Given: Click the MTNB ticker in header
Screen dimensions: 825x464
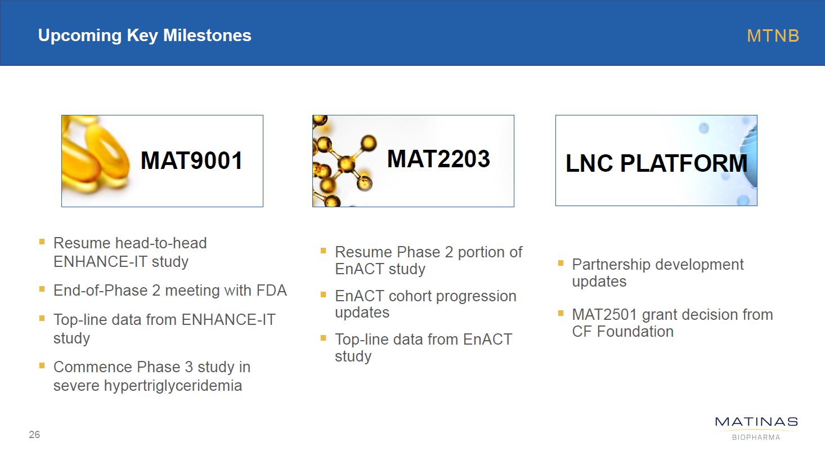Looking at the screenshot, I should 773,36.
